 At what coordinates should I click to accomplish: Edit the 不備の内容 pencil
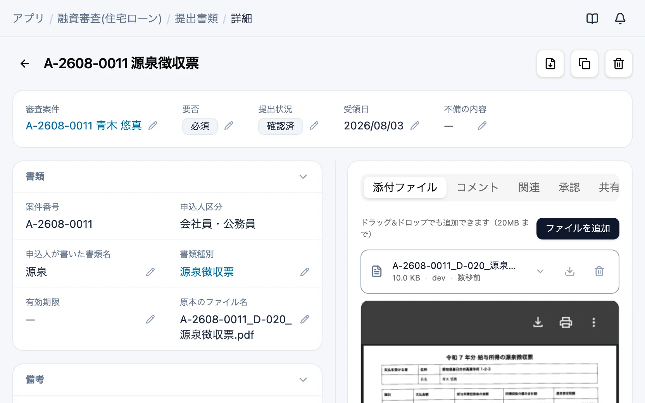click(x=482, y=126)
